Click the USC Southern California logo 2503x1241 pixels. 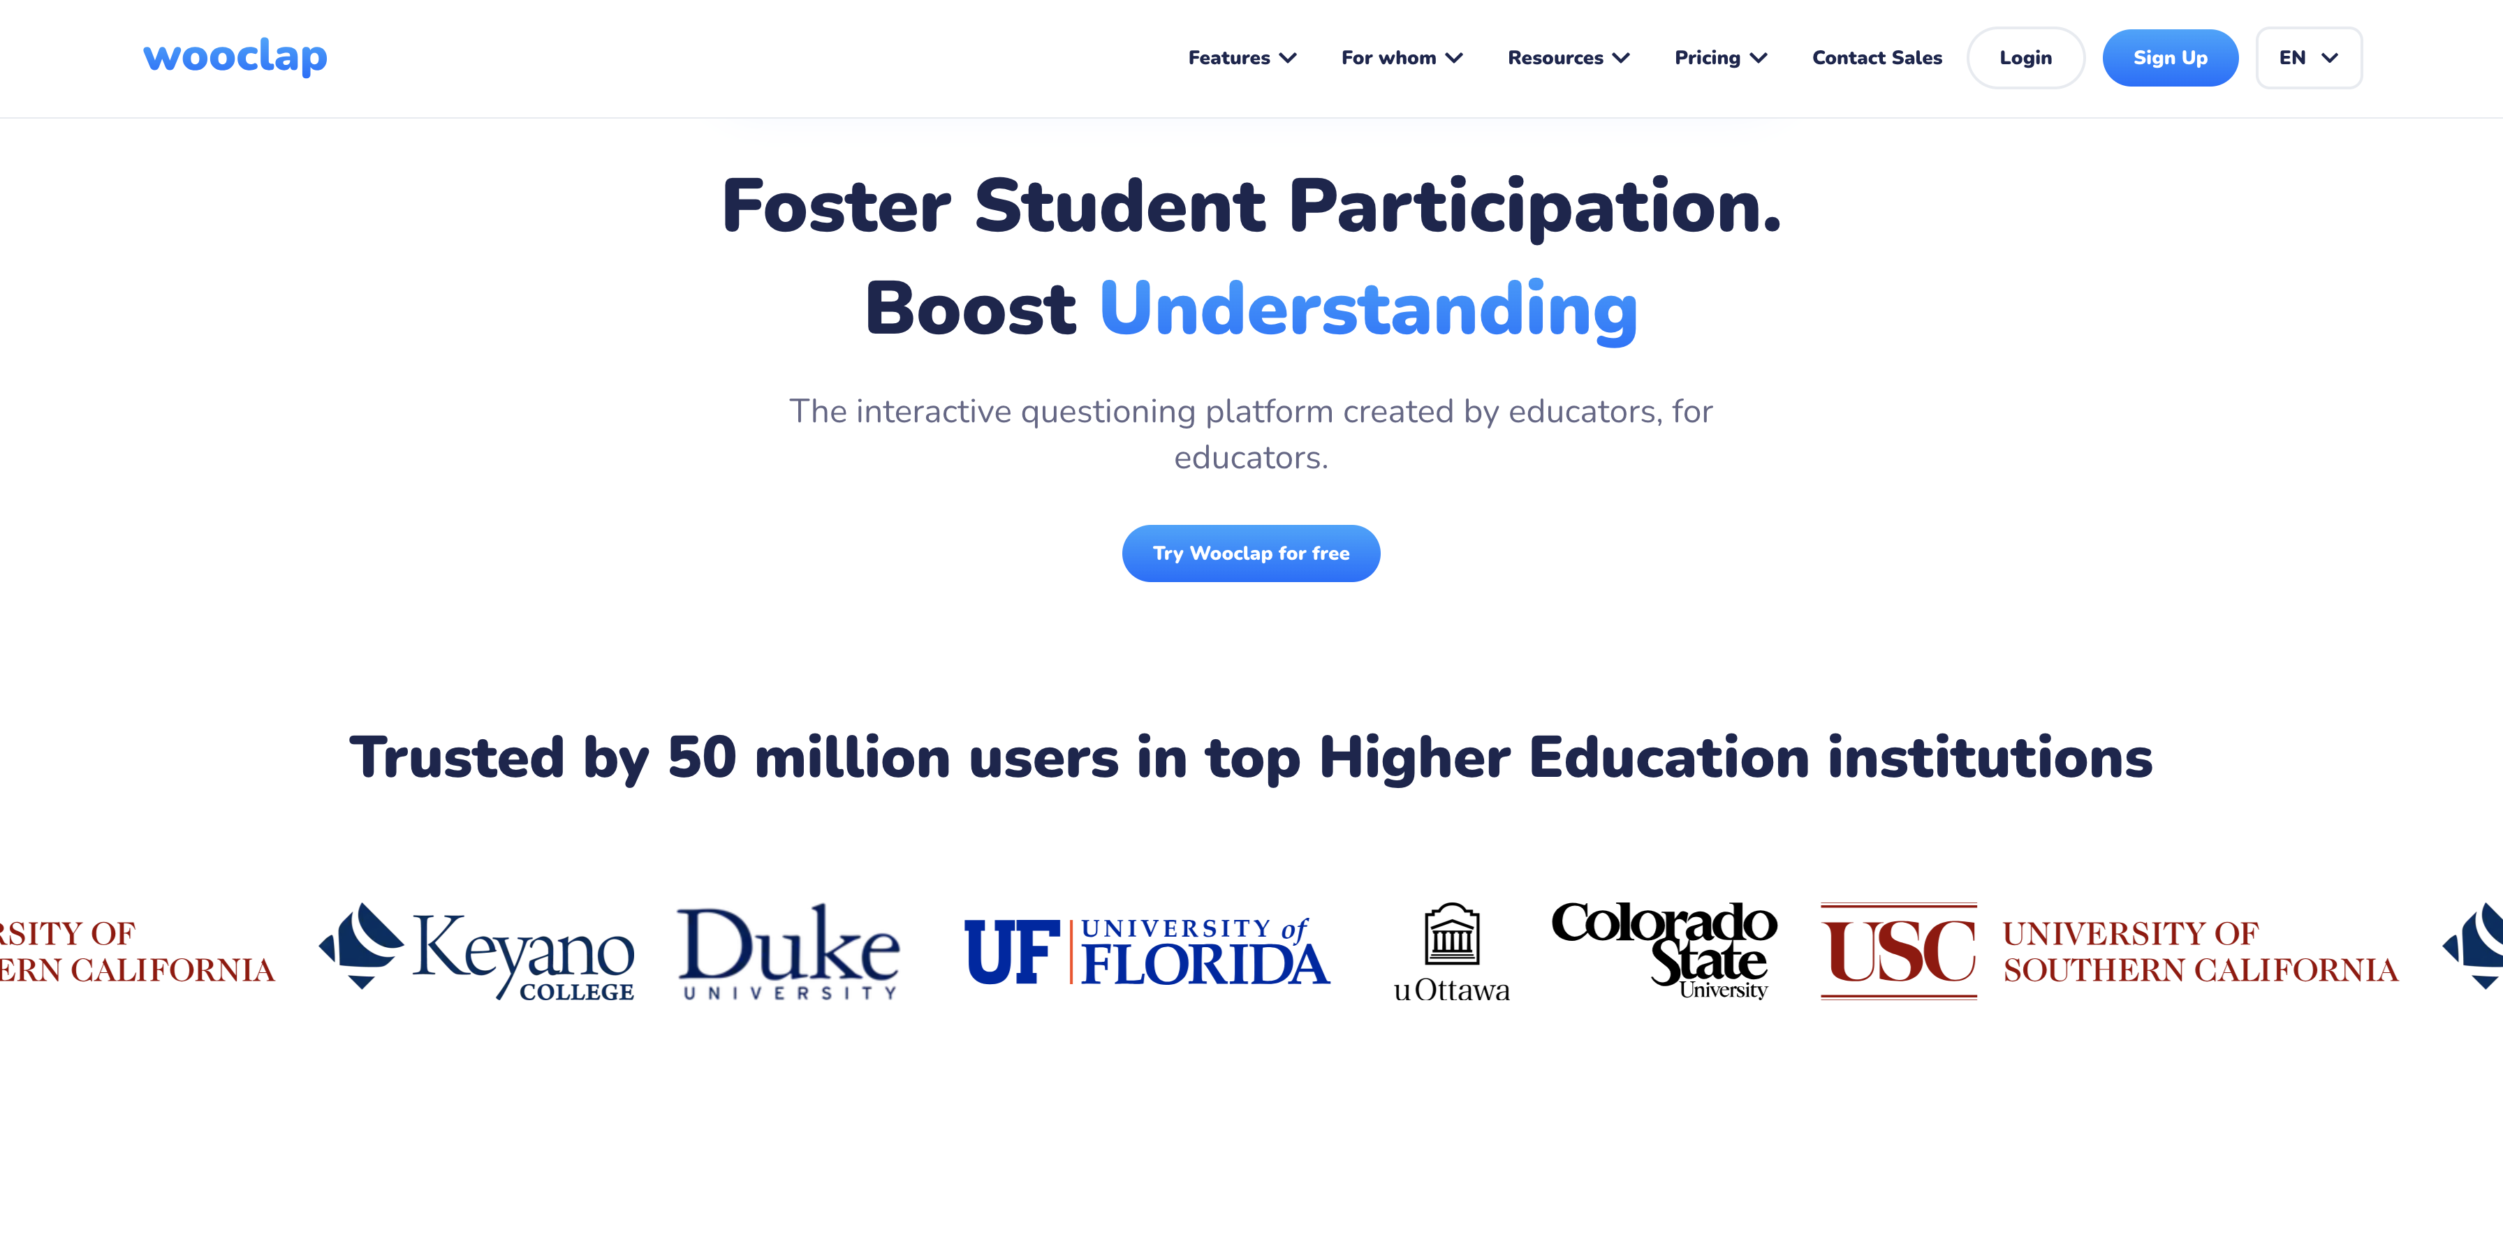[x=2108, y=951]
